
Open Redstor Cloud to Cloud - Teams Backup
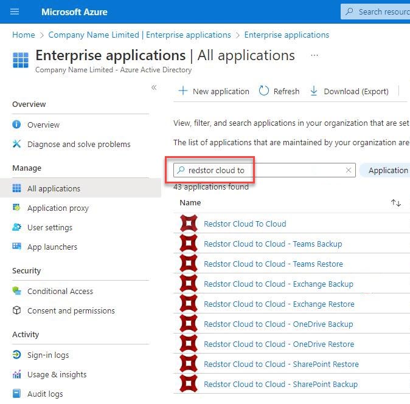coord(273,244)
